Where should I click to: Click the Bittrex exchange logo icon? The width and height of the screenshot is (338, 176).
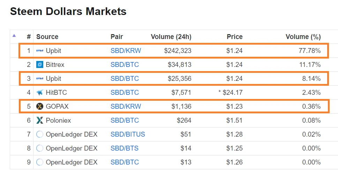[x=40, y=64]
